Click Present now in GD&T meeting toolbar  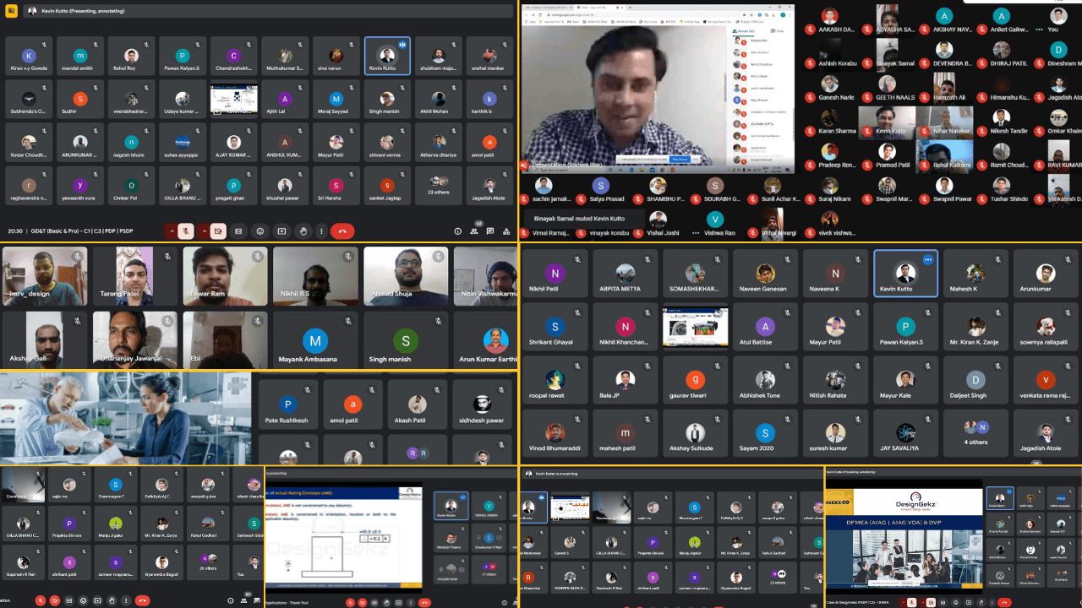pos(281,231)
